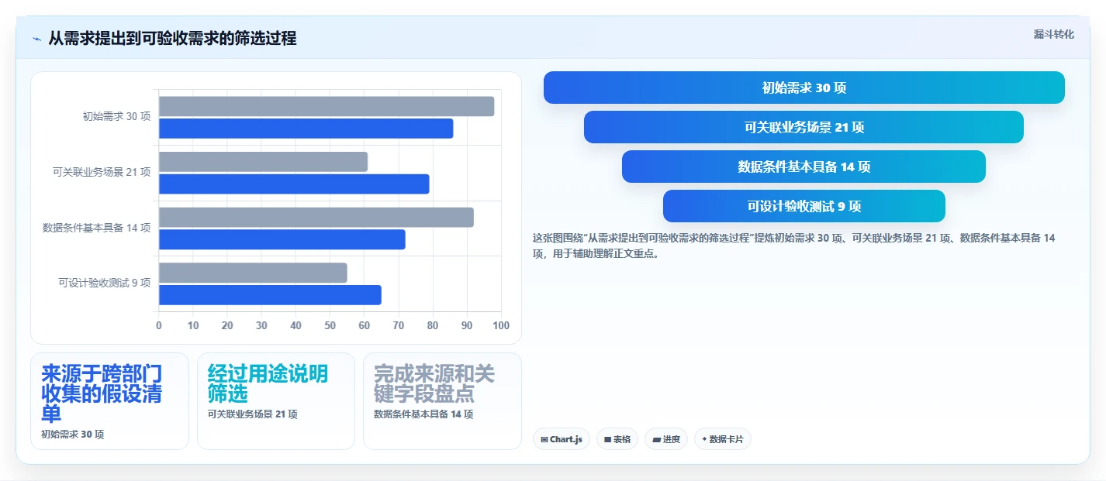1106x481 pixels.
Task: Click the blue bar for 可设计验收测试 9 项
Action: [x=270, y=295]
